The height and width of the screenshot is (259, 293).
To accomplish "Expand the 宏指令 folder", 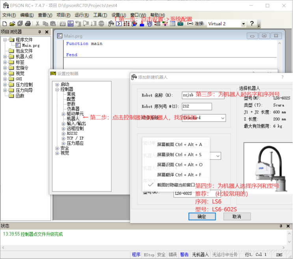I will click(x=5, y=68).
